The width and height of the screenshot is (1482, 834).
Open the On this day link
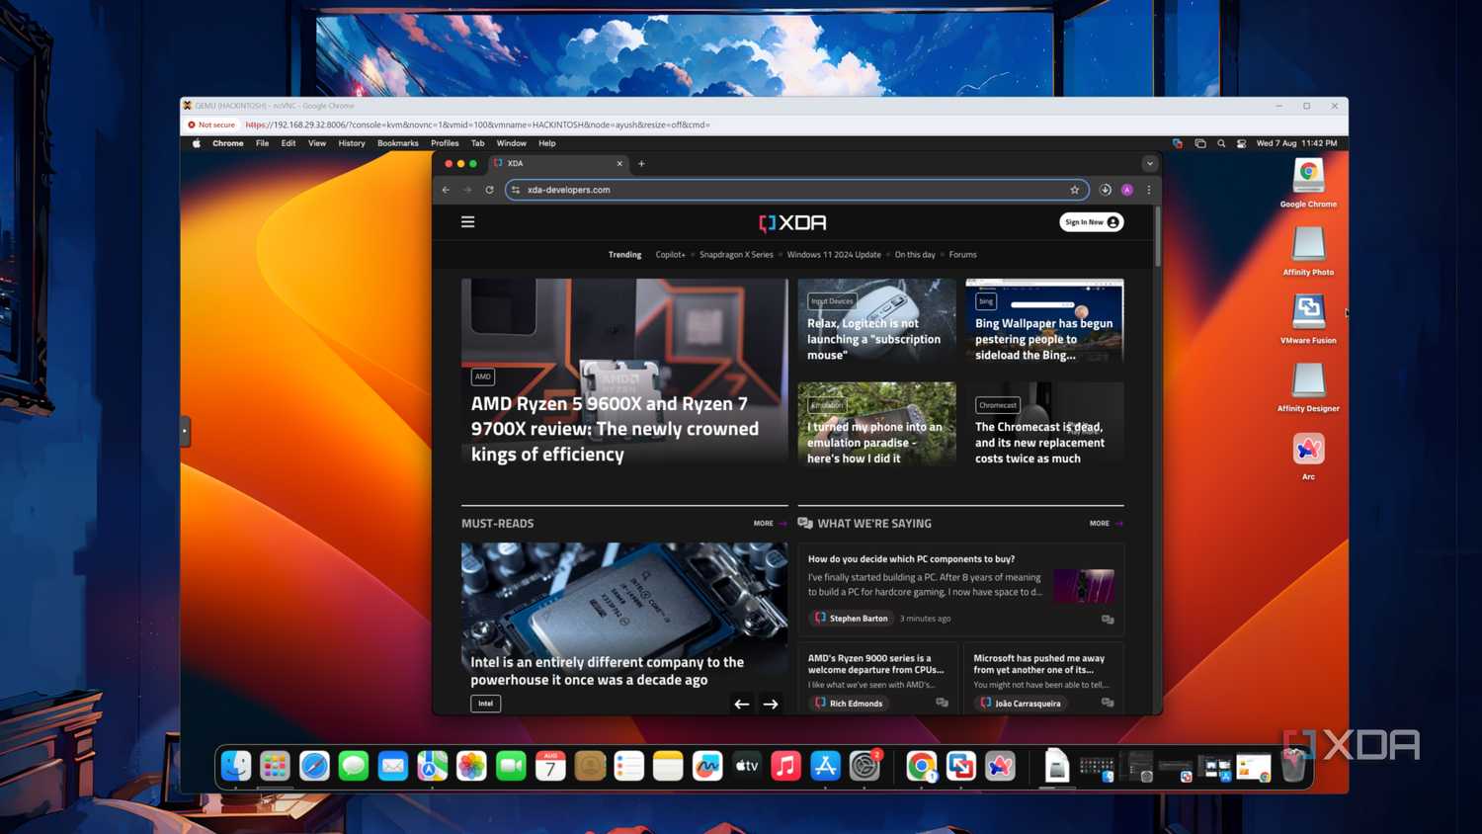(915, 255)
